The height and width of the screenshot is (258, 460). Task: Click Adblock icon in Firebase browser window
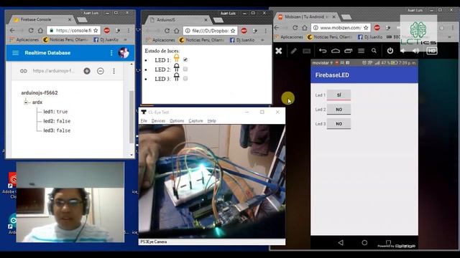[107, 30]
